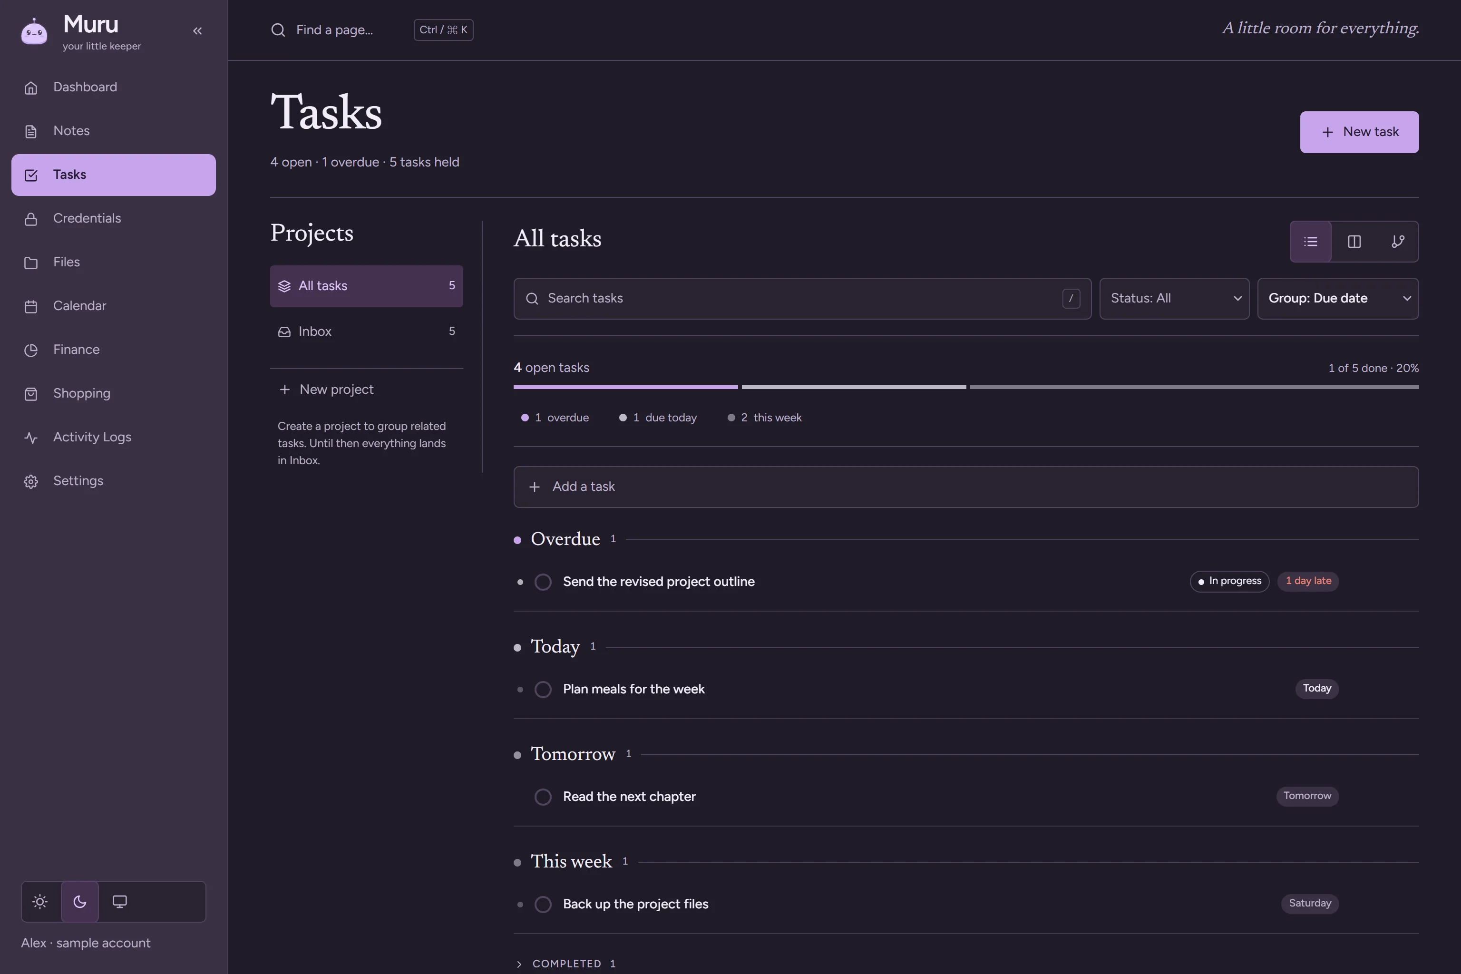Click the Saturday due date badge
The height and width of the screenshot is (974, 1461).
[x=1310, y=904]
